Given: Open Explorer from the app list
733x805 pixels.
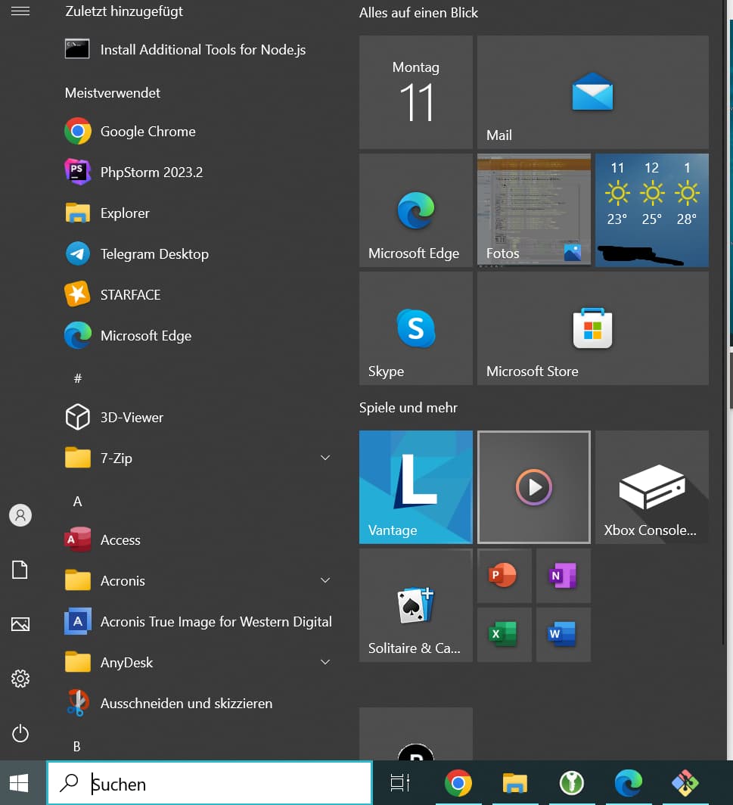Looking at the screenshot, I should 197,213.
